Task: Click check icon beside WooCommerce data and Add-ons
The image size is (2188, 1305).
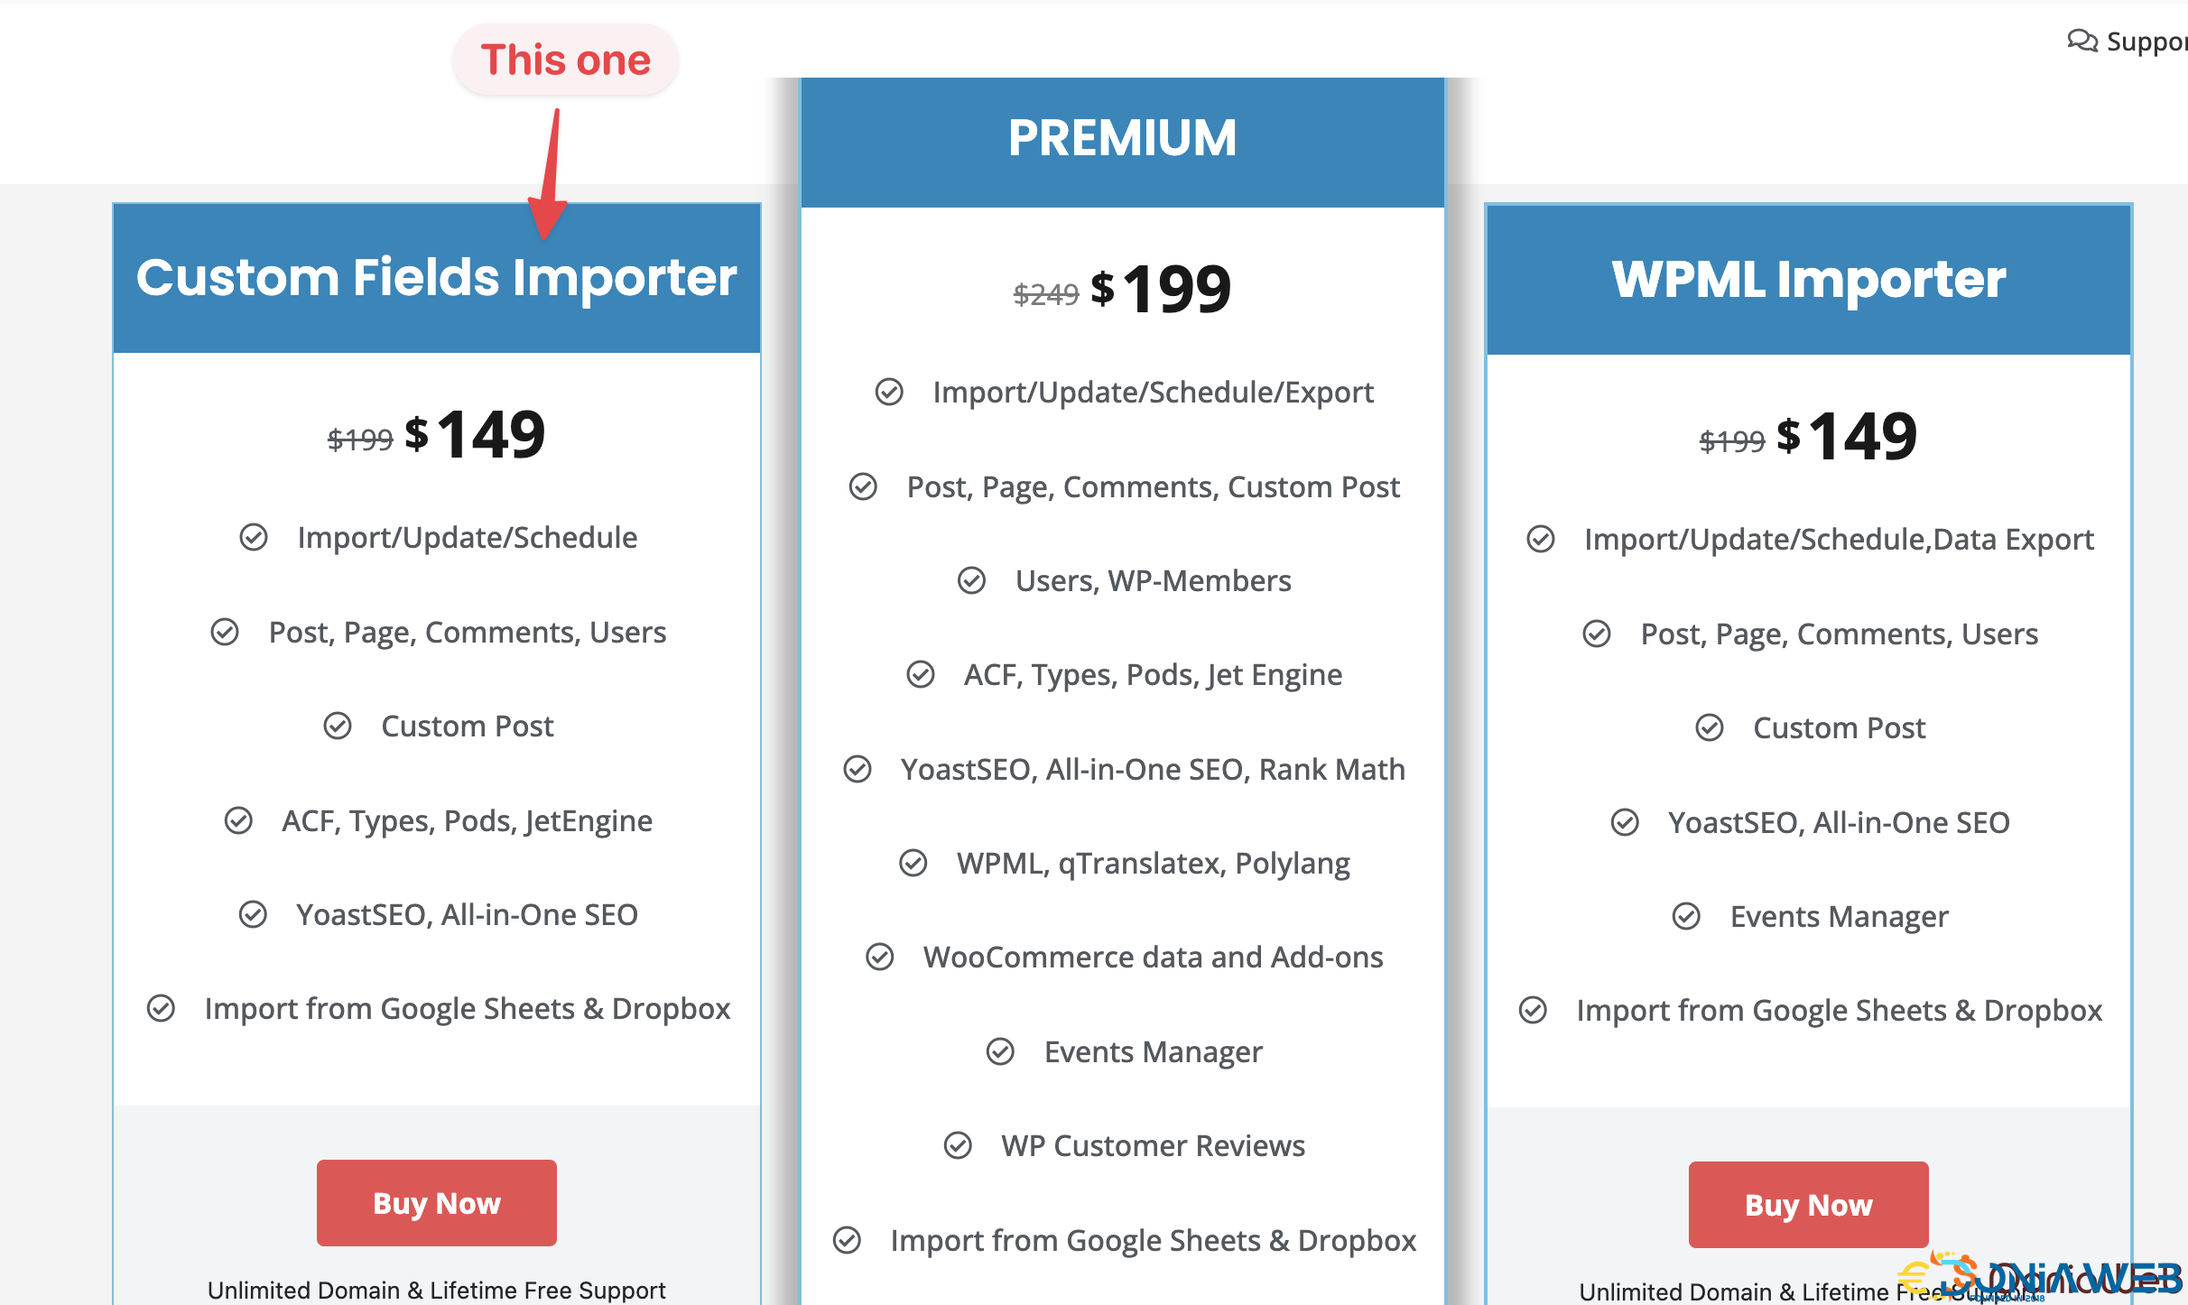Action: 879,957
